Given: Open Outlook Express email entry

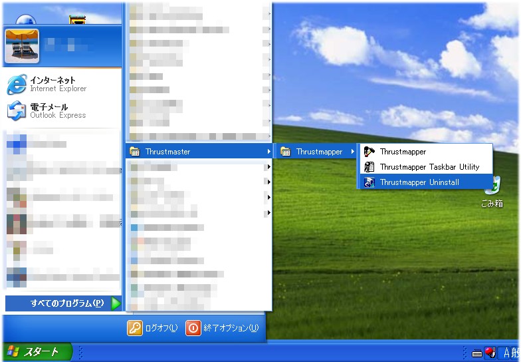Looking at the screenshot, I should [62, 110].
